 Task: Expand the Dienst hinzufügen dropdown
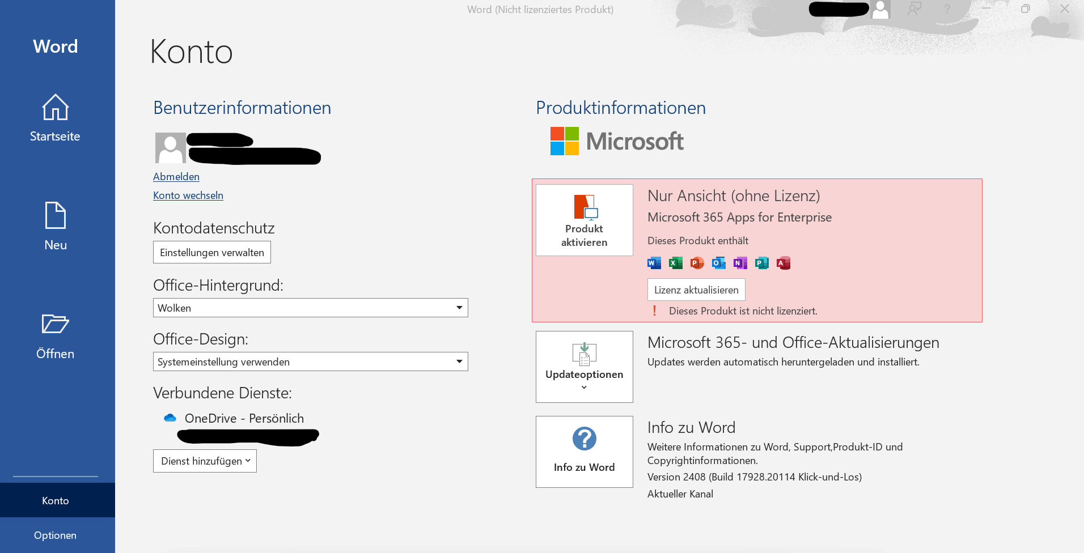click(205, 461)
